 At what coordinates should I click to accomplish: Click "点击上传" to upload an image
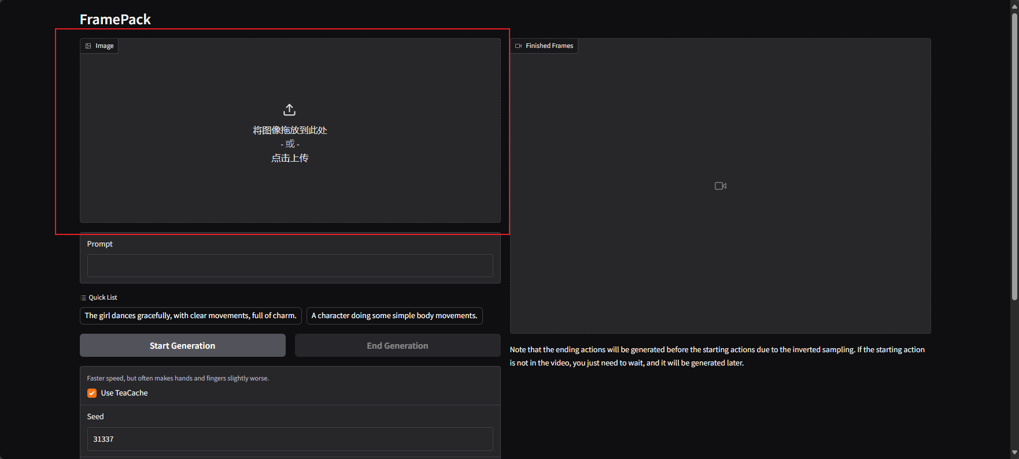[x=290, y=158]
